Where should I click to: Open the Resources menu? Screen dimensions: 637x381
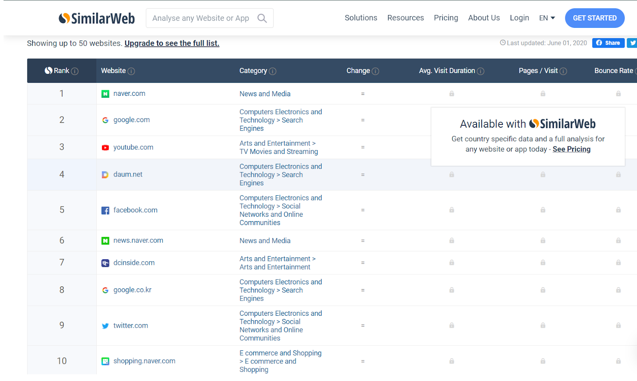405,18
